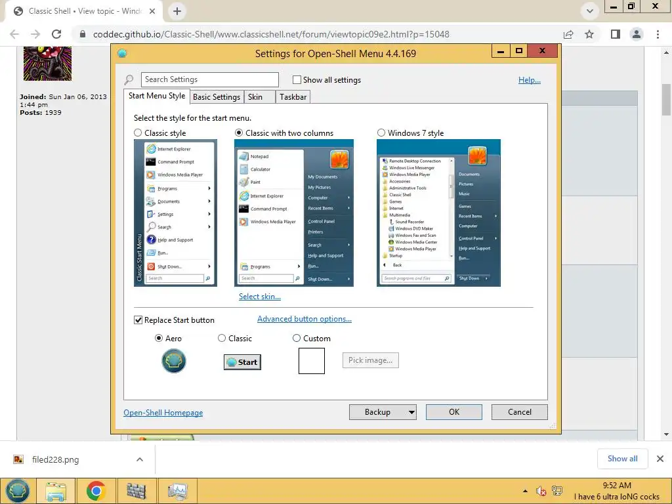Screen dimensions: 672x504
Task: Click the page scrollbar down arrow
Action: (666, 434)
